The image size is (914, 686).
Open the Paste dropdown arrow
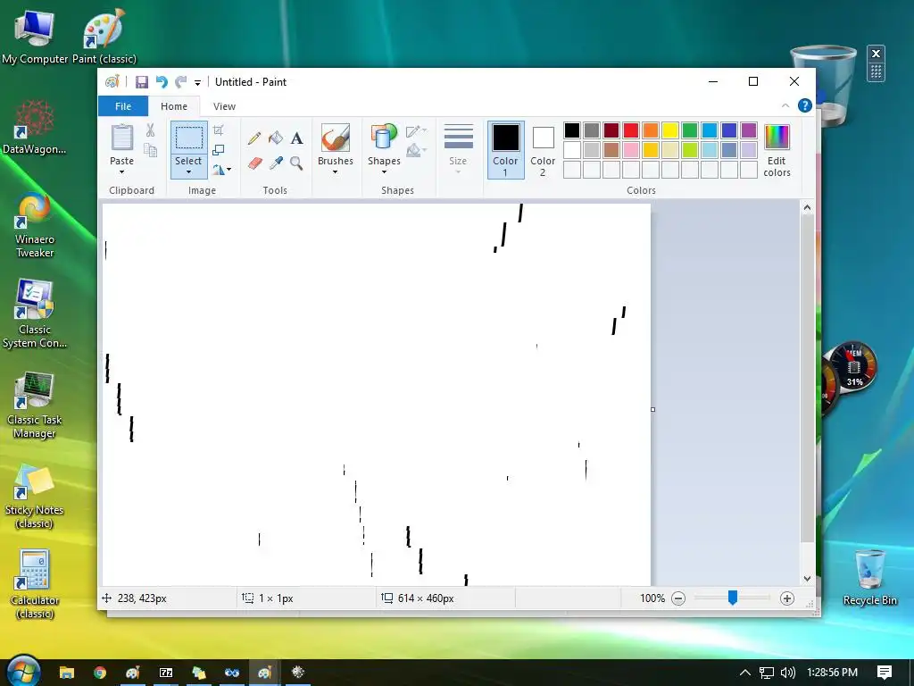[x=121, y=172]
